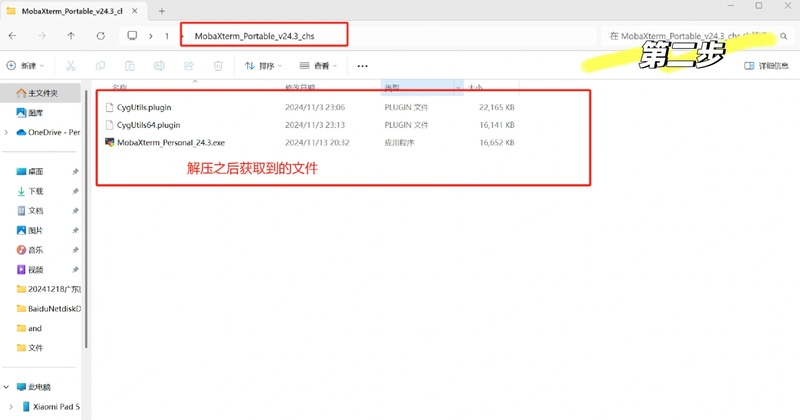Paste using the Paste icon
800x420 pixels.
[130, 66]
